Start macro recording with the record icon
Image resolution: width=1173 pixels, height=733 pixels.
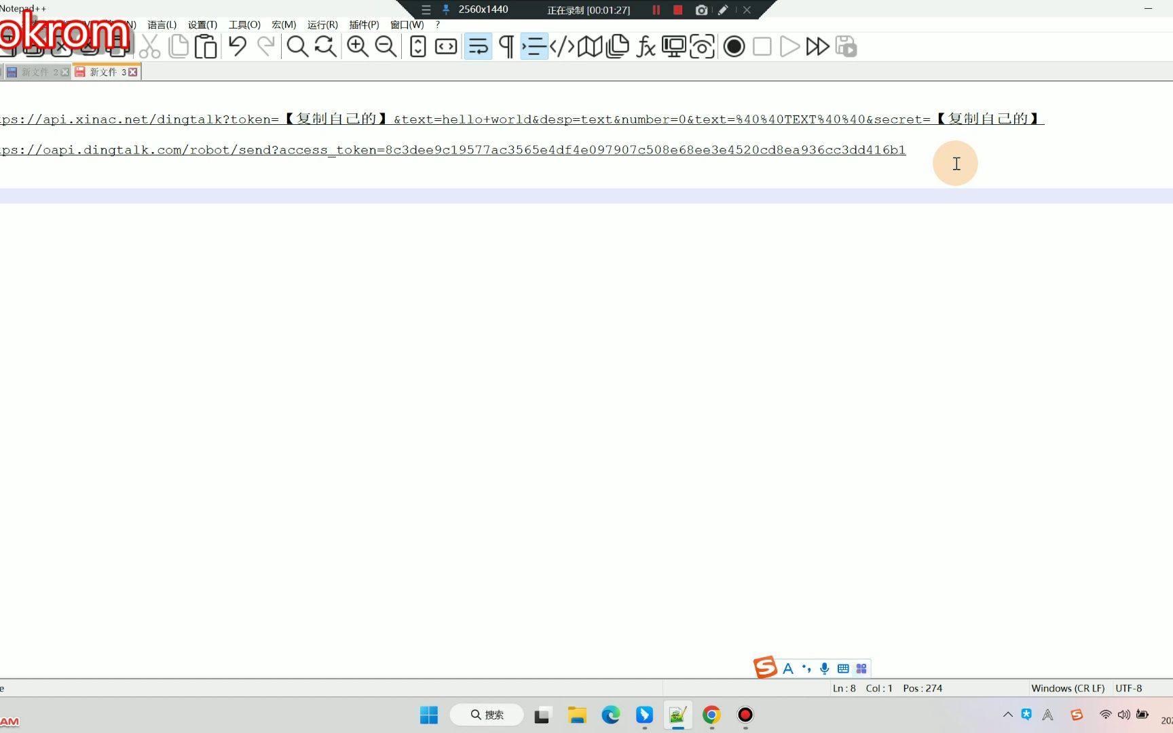734,47
